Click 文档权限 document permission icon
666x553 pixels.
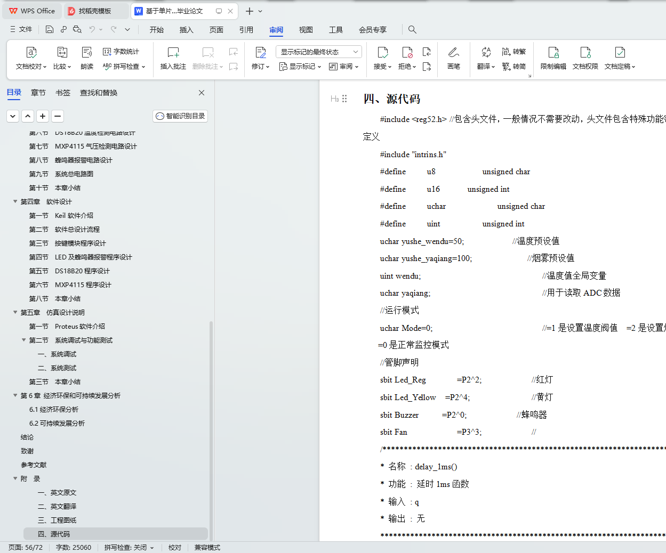pos(585,52)
